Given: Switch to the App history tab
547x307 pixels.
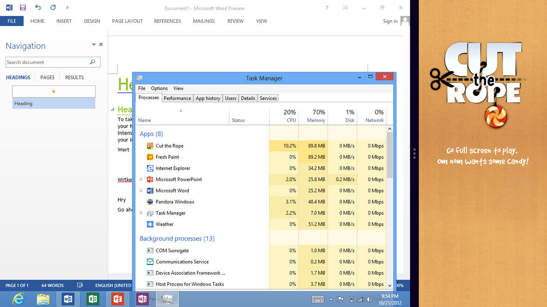Looking at the screenshot, I should pos(208,98).
